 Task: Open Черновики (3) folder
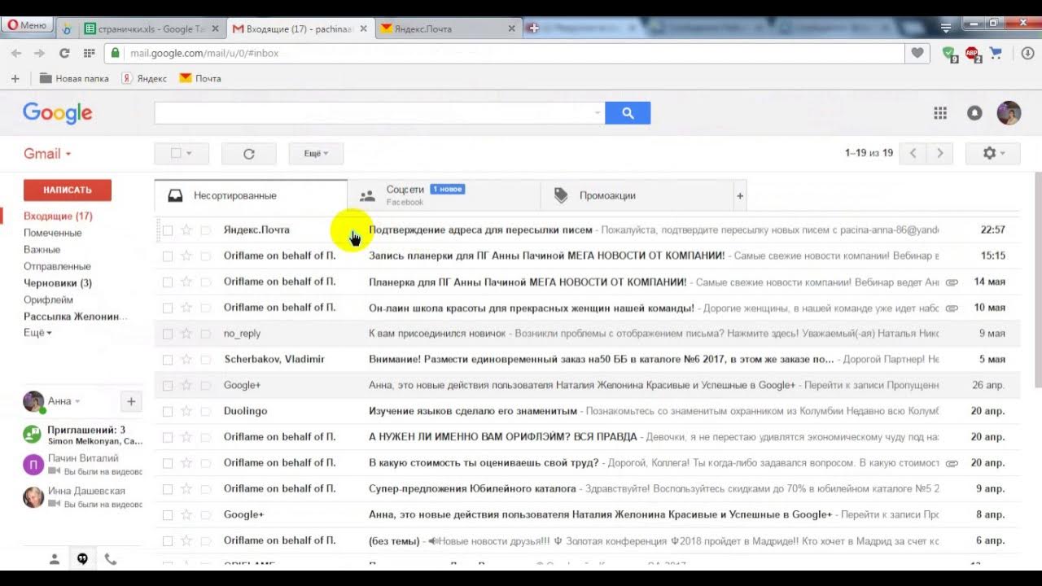(x=58, y=283)
